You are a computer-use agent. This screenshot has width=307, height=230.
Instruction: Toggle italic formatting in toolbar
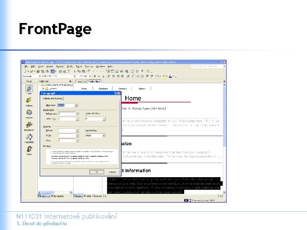pos(99,76)
